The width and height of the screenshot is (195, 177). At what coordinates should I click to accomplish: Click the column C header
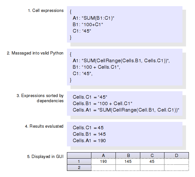pyautogui.click(x=152, y=156)
